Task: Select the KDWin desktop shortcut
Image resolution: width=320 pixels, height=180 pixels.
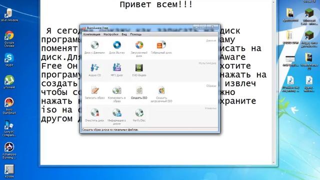Action: pyautogui.click(x=9, y=171)
